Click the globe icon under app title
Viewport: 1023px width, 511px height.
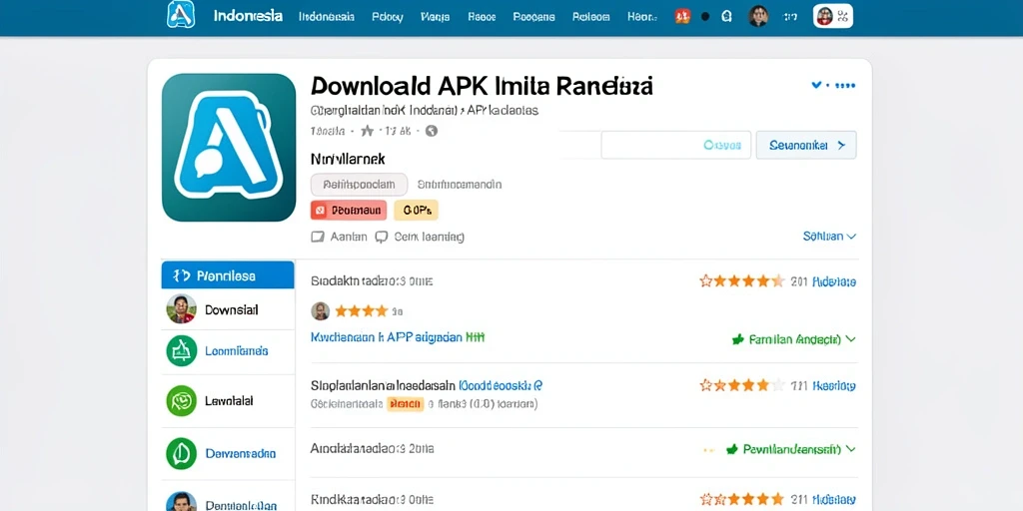pyautogui.click(x=432, y=131)
